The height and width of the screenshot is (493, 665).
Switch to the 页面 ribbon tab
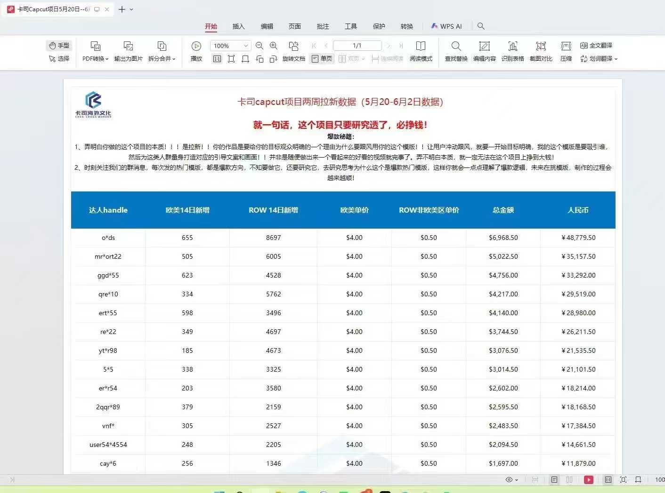click(x=295, y=26)
